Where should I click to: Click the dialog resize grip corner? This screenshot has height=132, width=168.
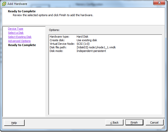pyautogui.click(x=163, y=127)
